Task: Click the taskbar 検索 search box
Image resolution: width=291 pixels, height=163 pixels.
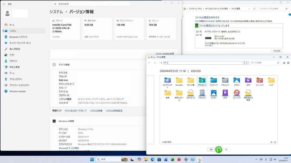Action: click(112, 159)
